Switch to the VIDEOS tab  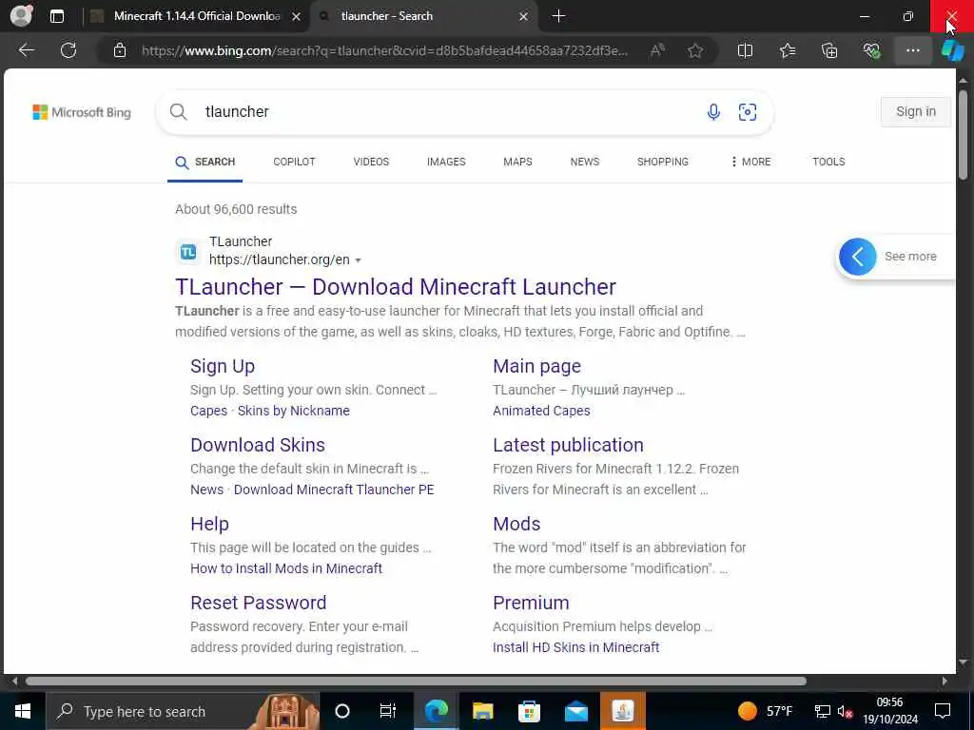(371, 162)
